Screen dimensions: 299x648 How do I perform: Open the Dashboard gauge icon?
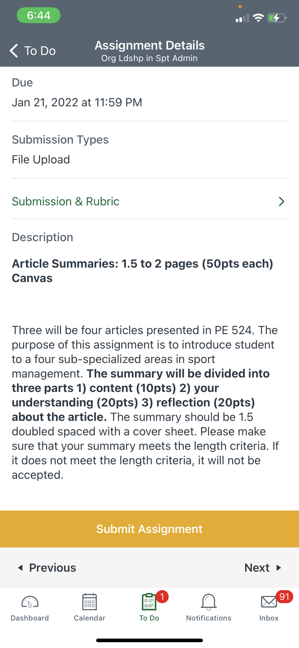coord(30,602)
